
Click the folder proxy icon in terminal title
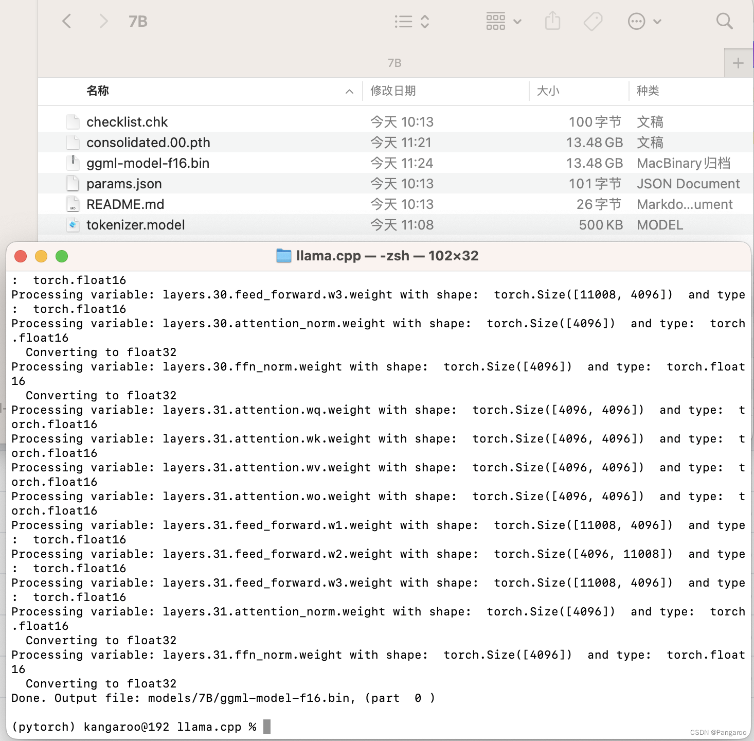pyautogui.click(x=284, y=256)
